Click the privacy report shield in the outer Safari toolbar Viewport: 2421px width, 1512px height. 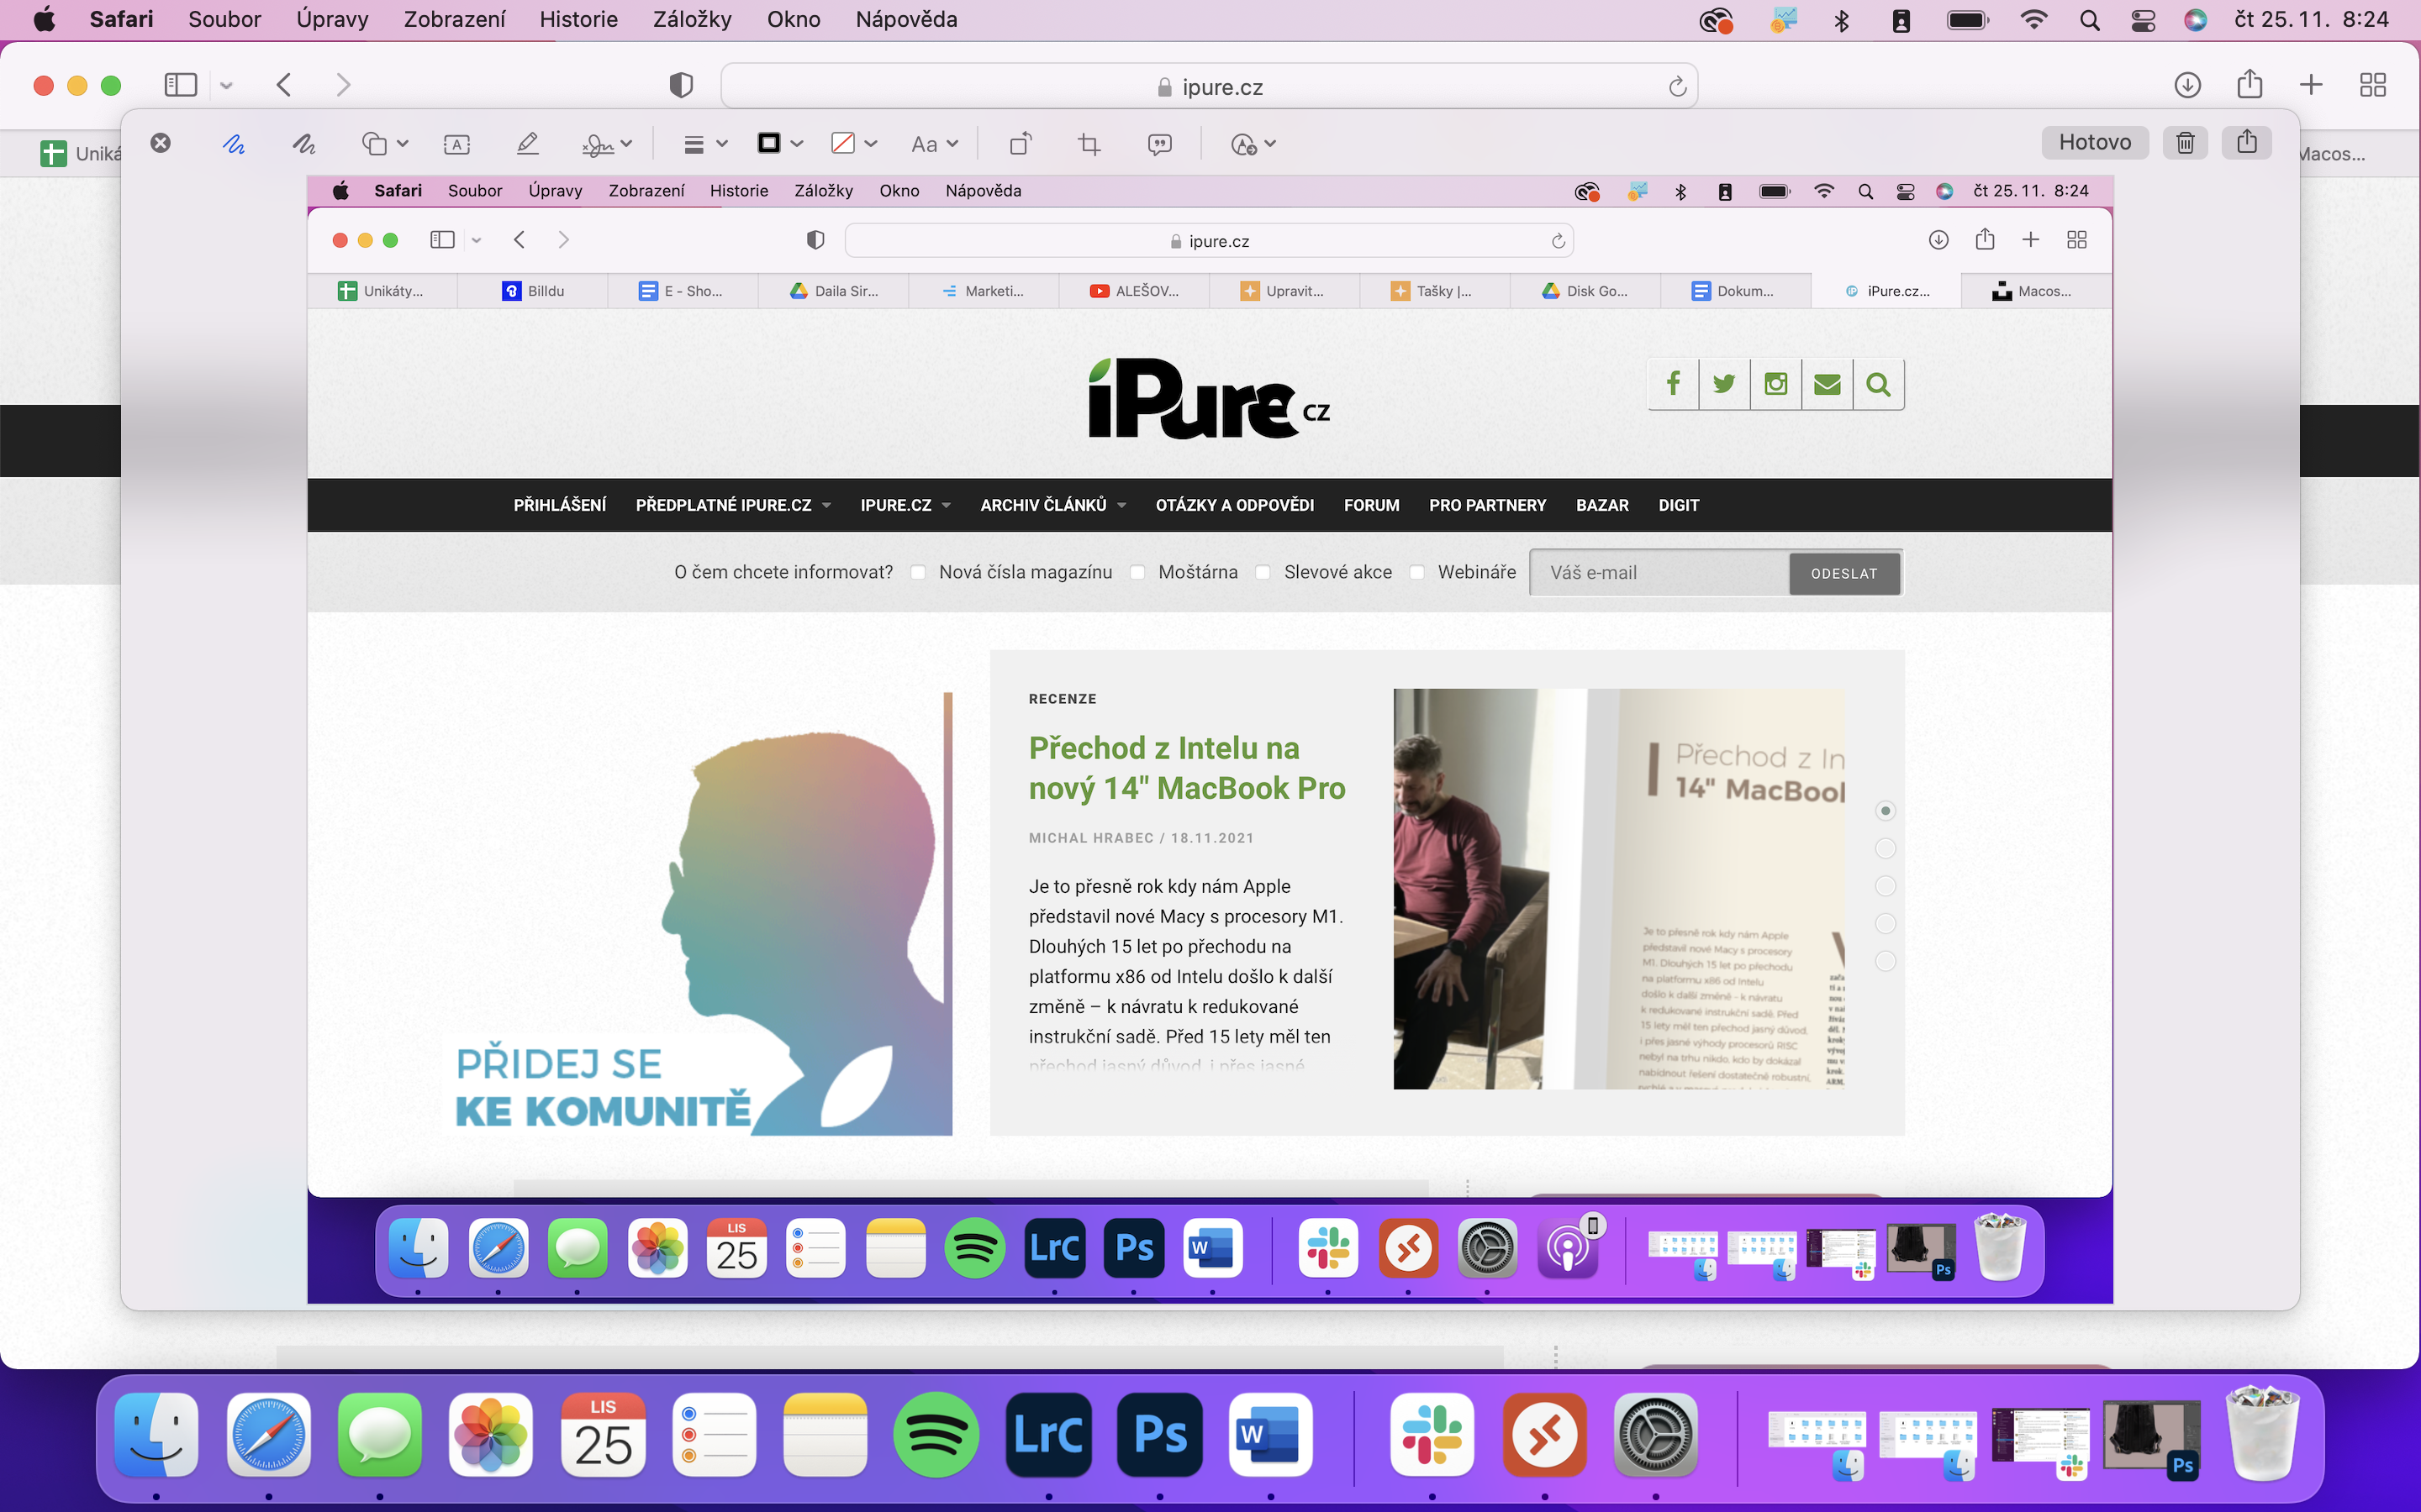[x=681, y=86]
